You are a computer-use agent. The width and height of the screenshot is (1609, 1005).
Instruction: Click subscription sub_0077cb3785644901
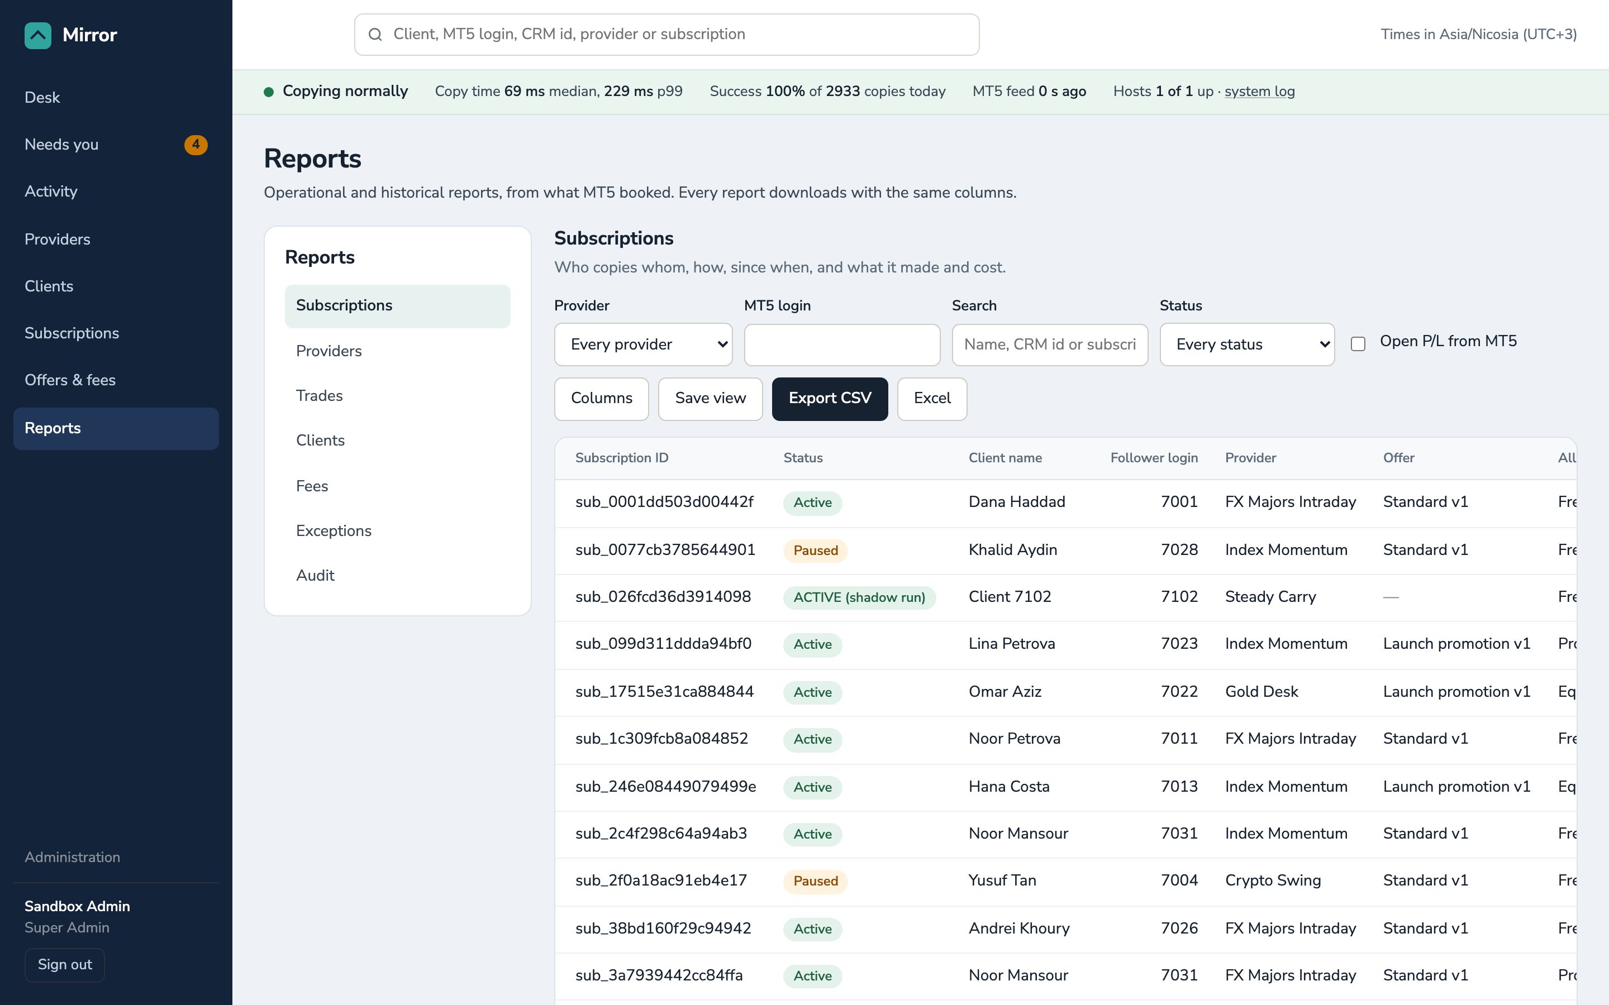coord(665,550)
